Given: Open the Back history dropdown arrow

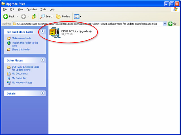Looking at the screenshot, I should pos(17,16).
